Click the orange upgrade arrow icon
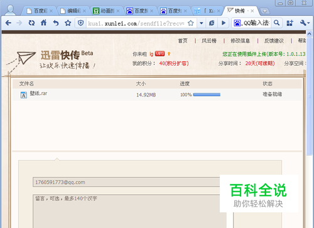The image size is (314, 228). point(169,54)
